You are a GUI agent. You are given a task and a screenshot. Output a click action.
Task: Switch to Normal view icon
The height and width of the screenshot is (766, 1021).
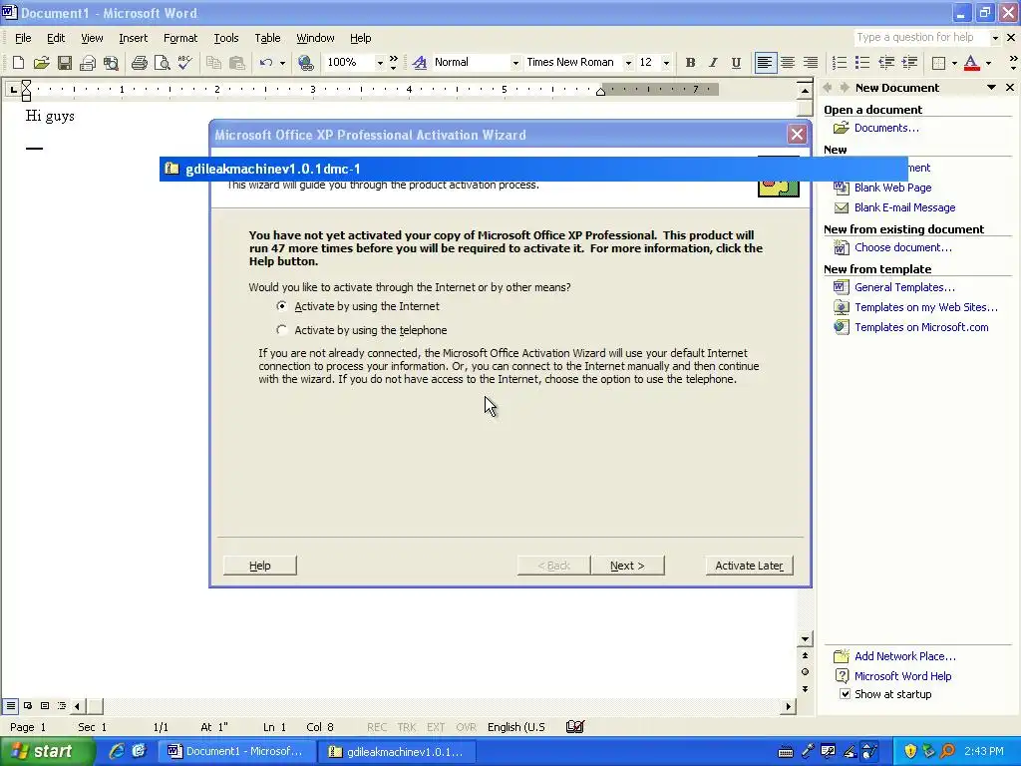(10, 705)
